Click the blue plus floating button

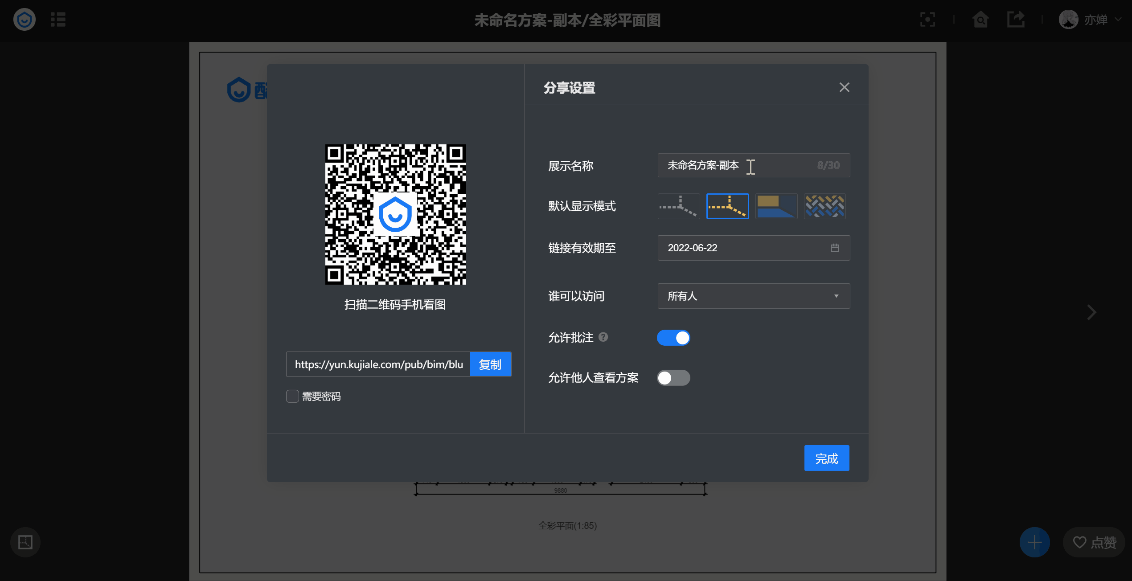pos(1034,542)
